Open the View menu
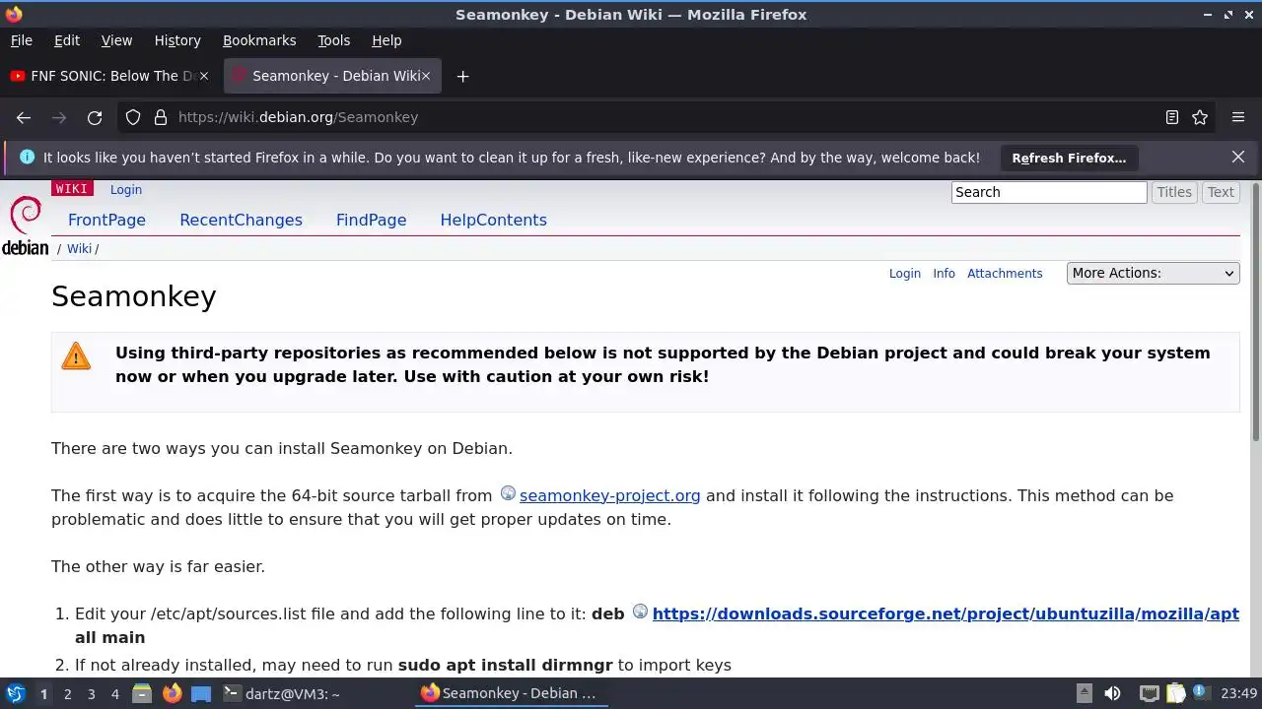 tap(116, 40)
